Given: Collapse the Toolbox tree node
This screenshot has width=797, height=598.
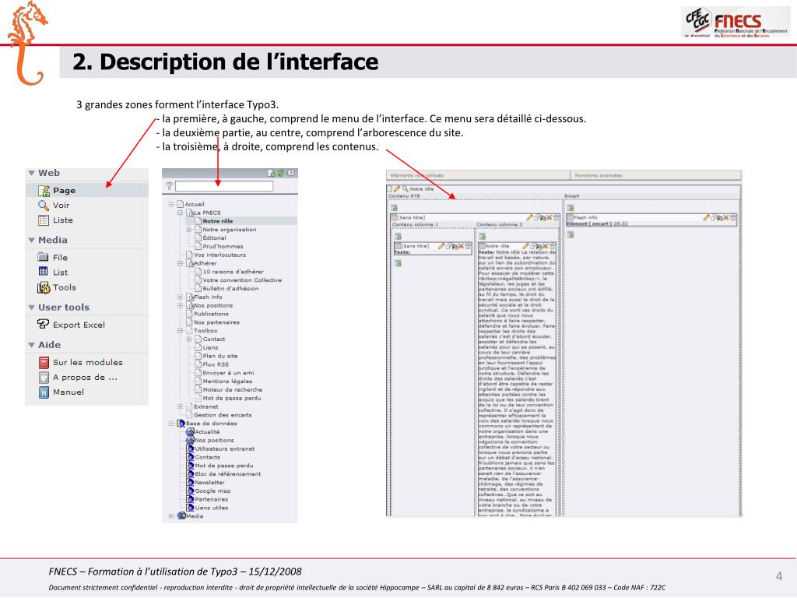Looking at the screenshot, I should click(180, 330).
